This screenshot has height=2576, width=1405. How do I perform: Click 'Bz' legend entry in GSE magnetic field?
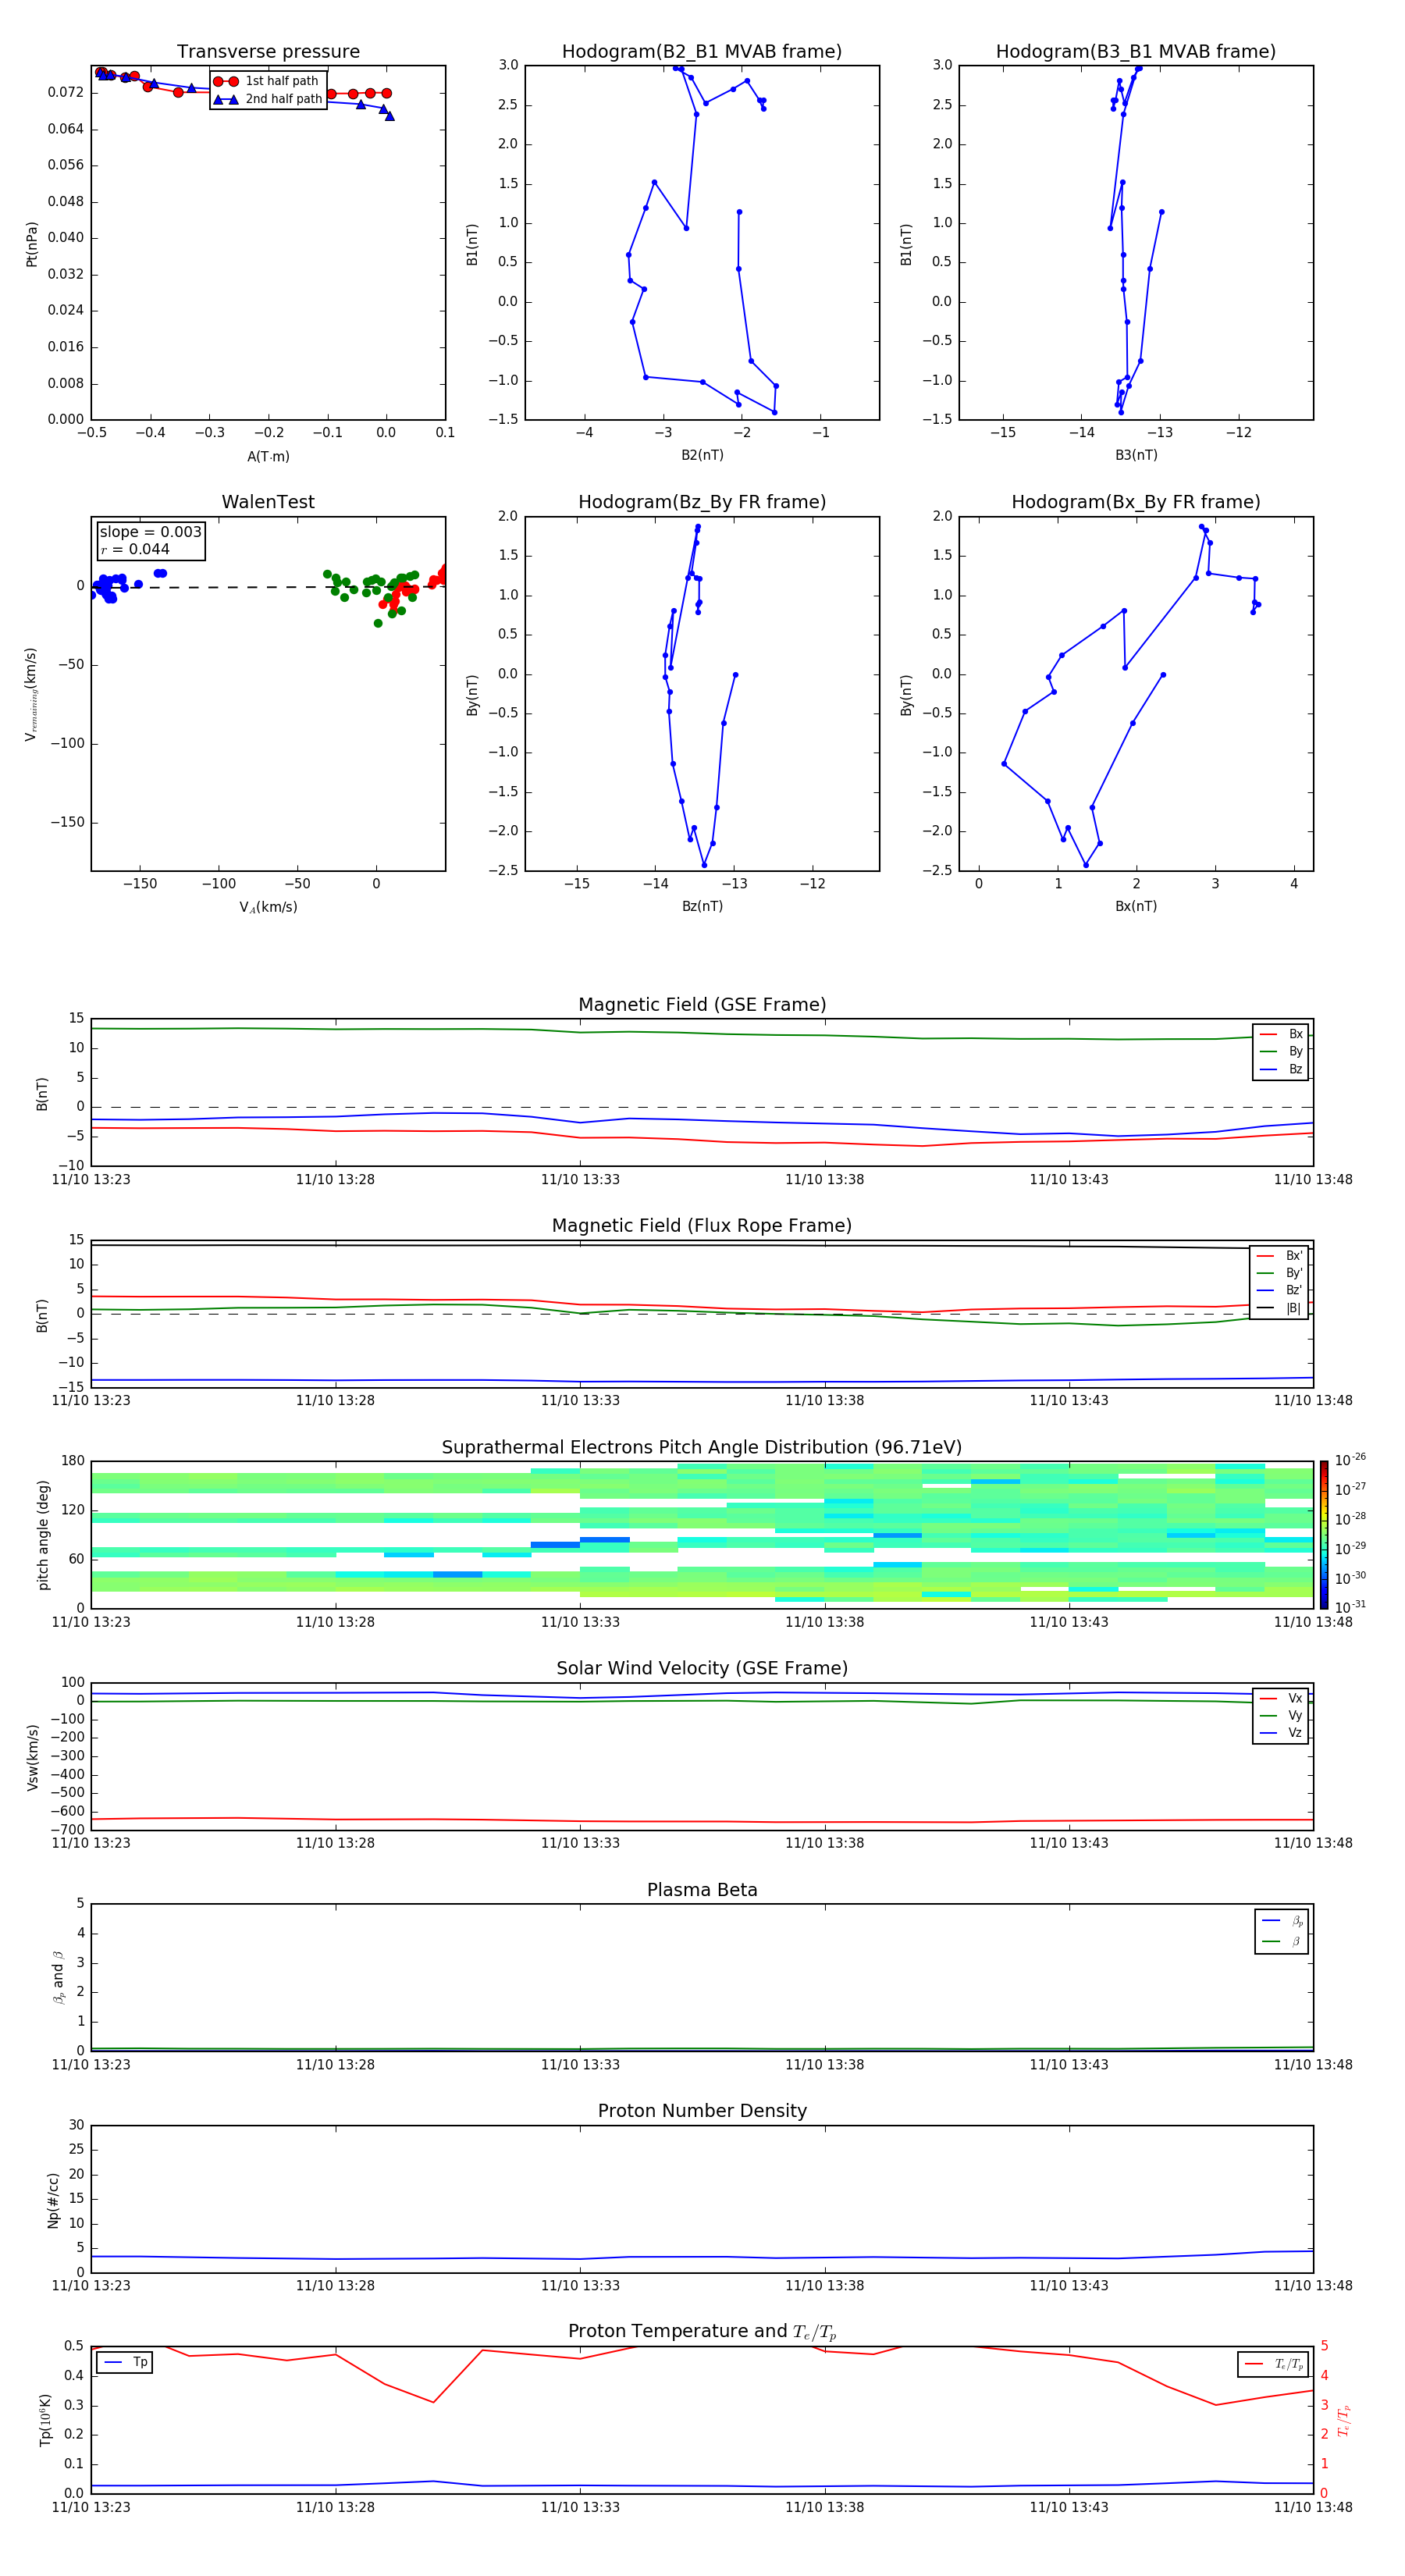coord(1281,1070)
